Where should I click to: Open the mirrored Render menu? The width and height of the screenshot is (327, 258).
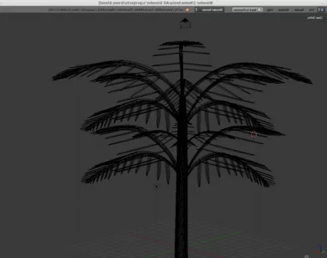click(x=299, y=10)
